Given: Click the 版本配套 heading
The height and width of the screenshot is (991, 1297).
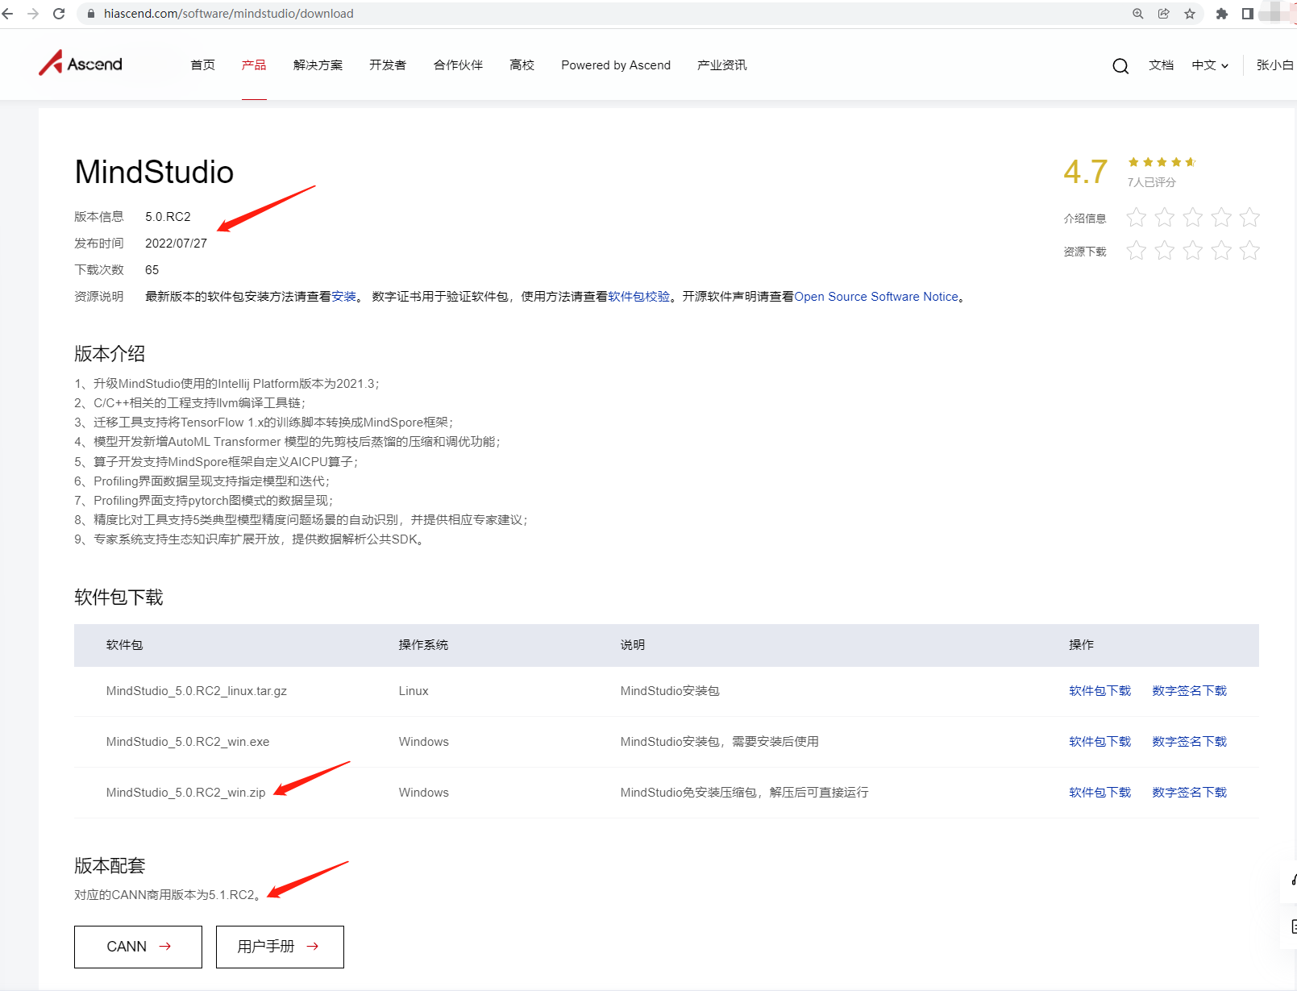Looking at the screenshot, I should (x=110, y=866).
